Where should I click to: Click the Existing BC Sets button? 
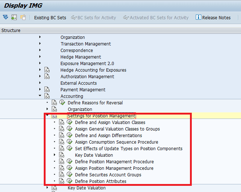50,17
